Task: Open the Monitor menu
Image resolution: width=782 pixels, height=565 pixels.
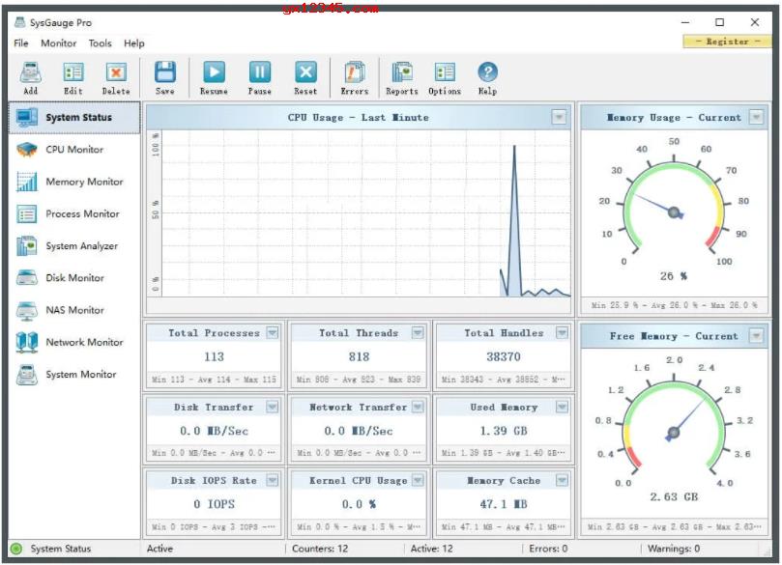Action: (x=59, y=43)
